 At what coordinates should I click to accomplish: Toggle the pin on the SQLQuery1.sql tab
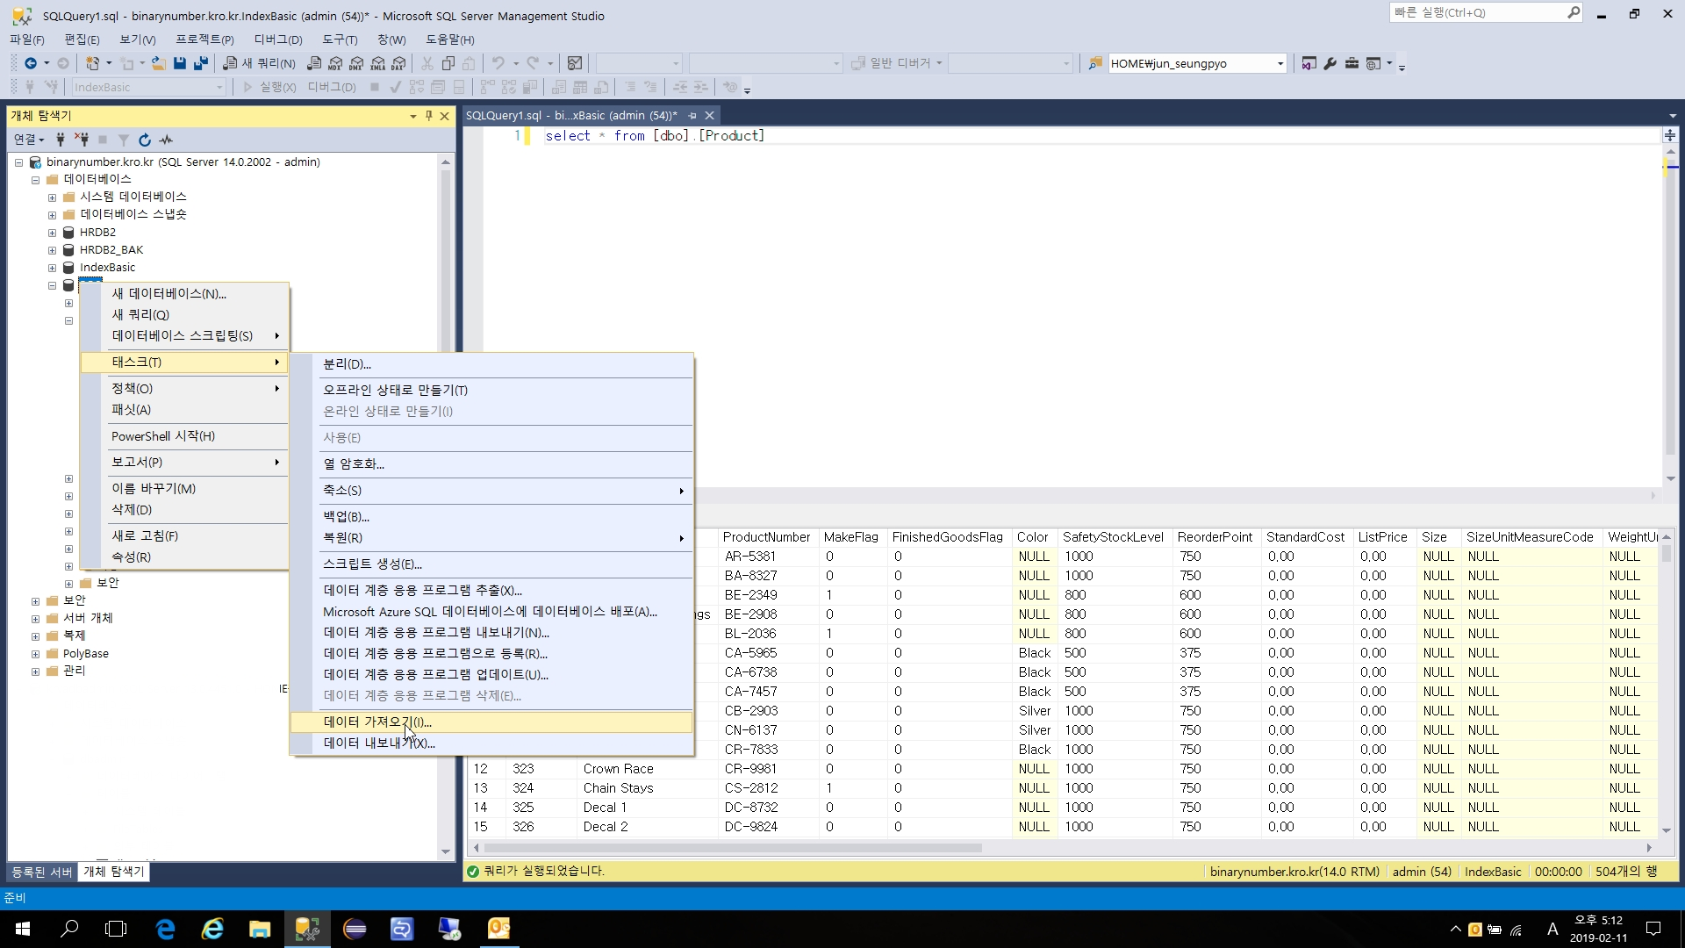692,115
